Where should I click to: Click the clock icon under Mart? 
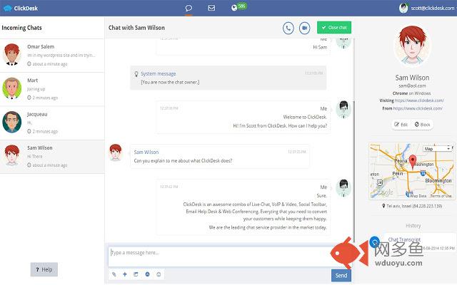click(x=29, y=98)
